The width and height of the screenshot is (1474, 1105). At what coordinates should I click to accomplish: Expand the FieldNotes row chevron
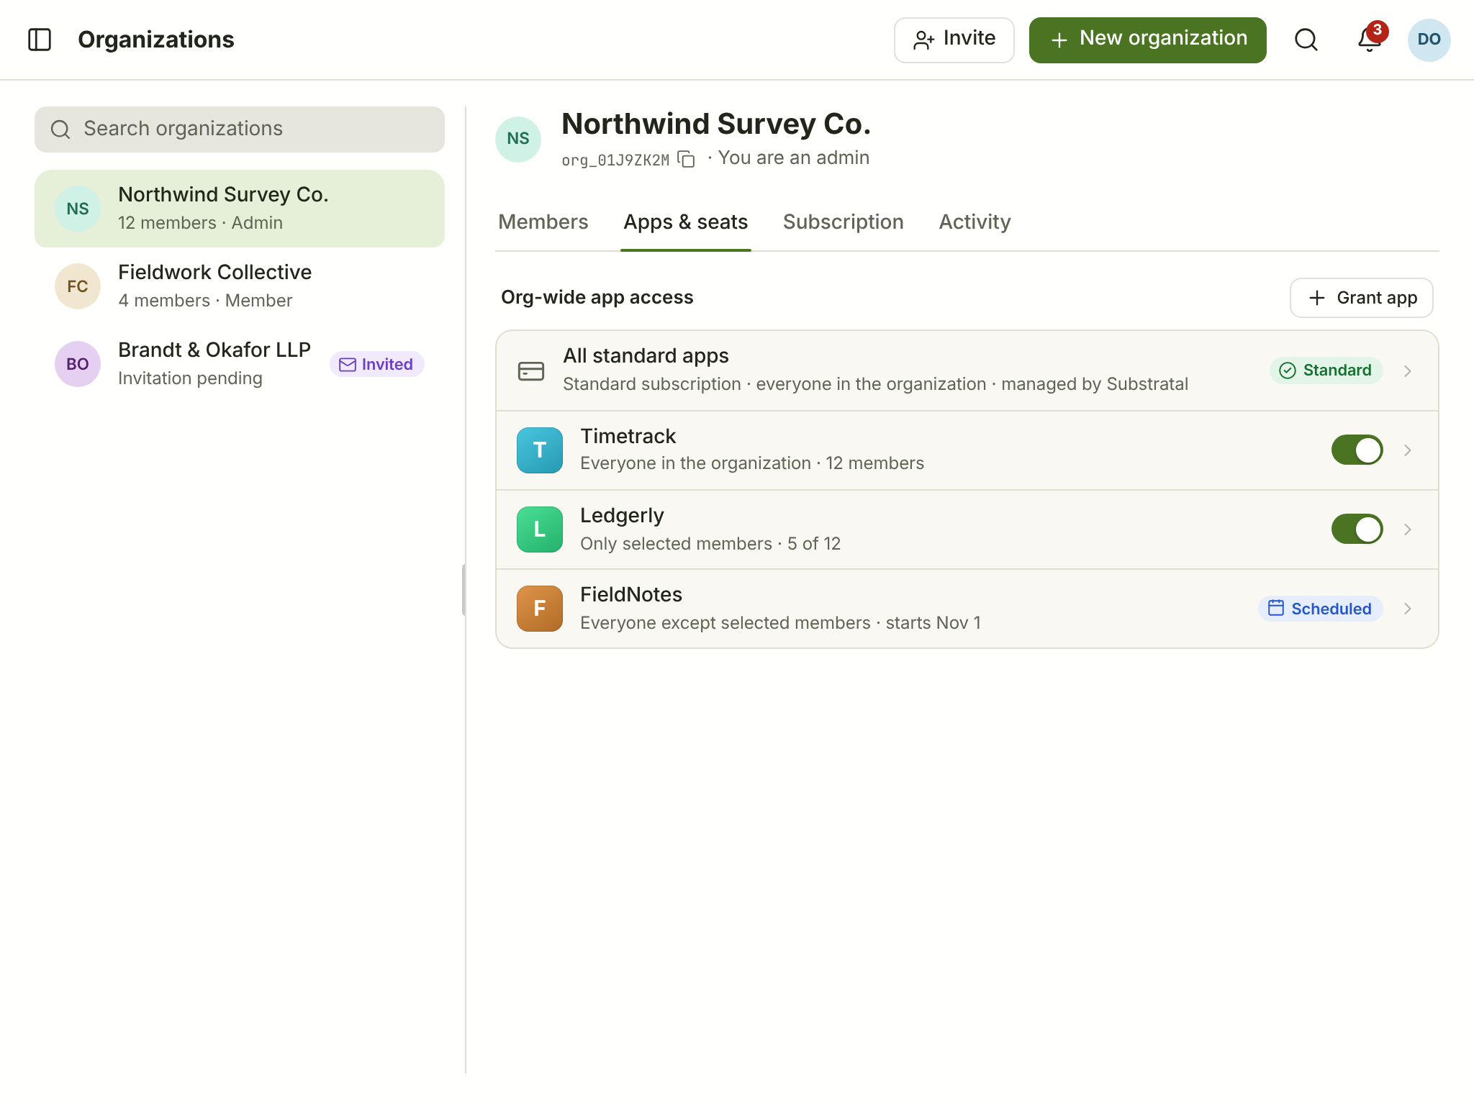pos(1408,609)
